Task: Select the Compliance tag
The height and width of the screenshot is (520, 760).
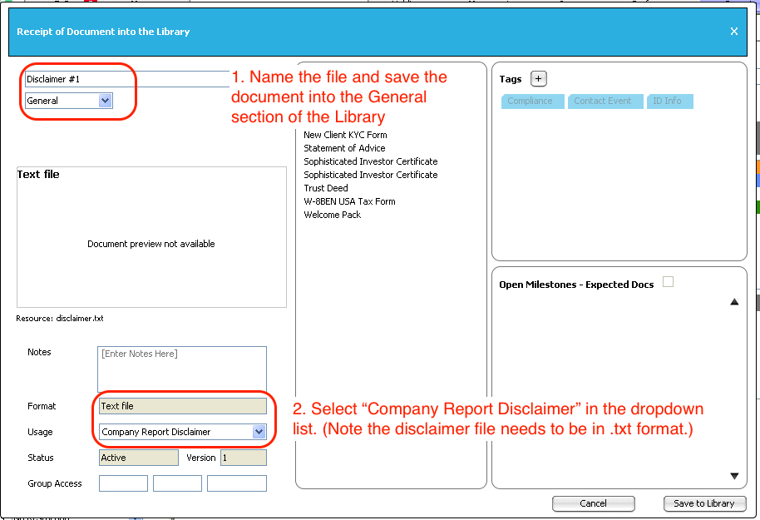Action: coord(530,102)
